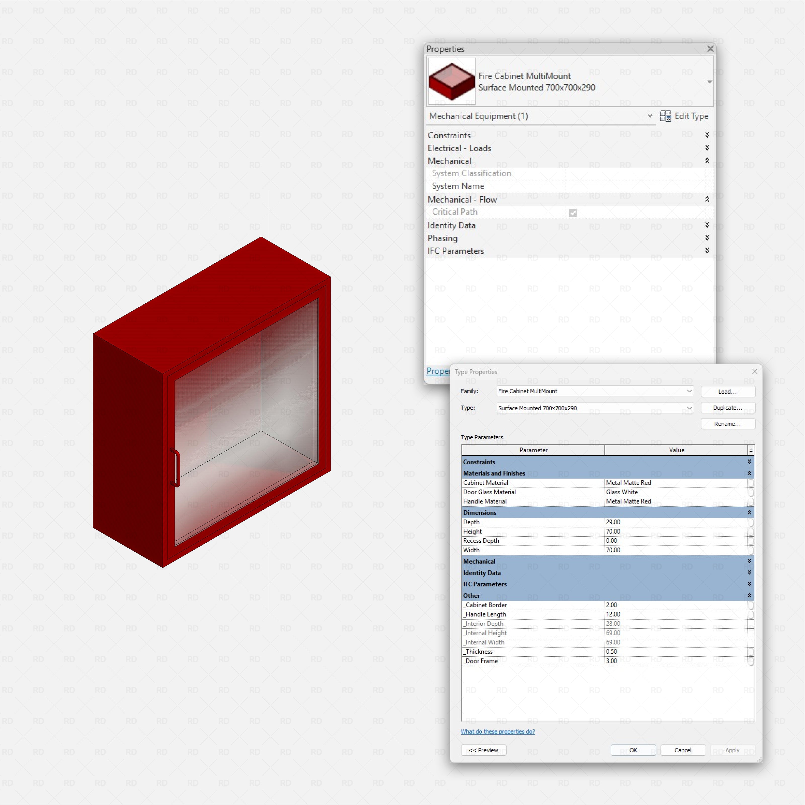The image size is (805, 805).
Task: Click the Width value '70.00'
Action: (676, 550)
